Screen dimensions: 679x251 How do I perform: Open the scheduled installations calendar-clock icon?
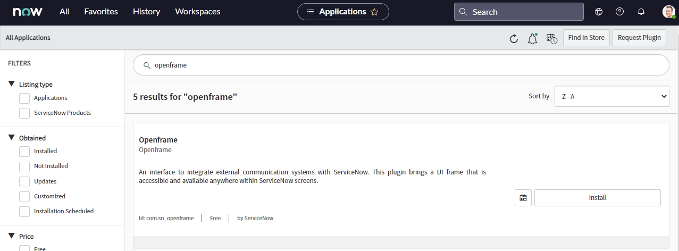click(x=552, y=38)
